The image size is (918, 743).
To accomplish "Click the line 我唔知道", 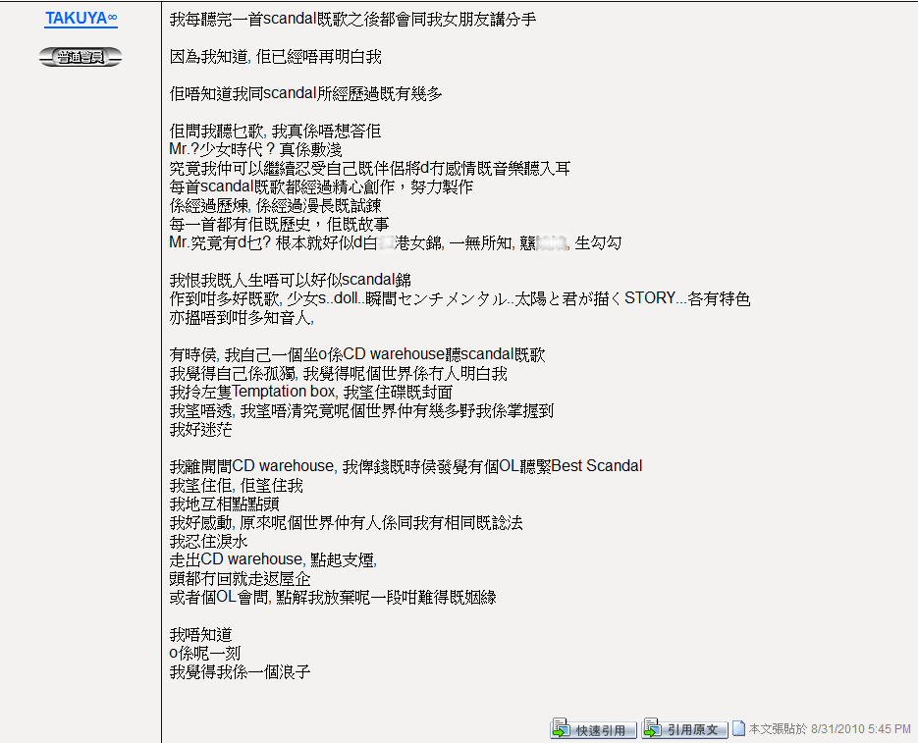I will [200, 635].
